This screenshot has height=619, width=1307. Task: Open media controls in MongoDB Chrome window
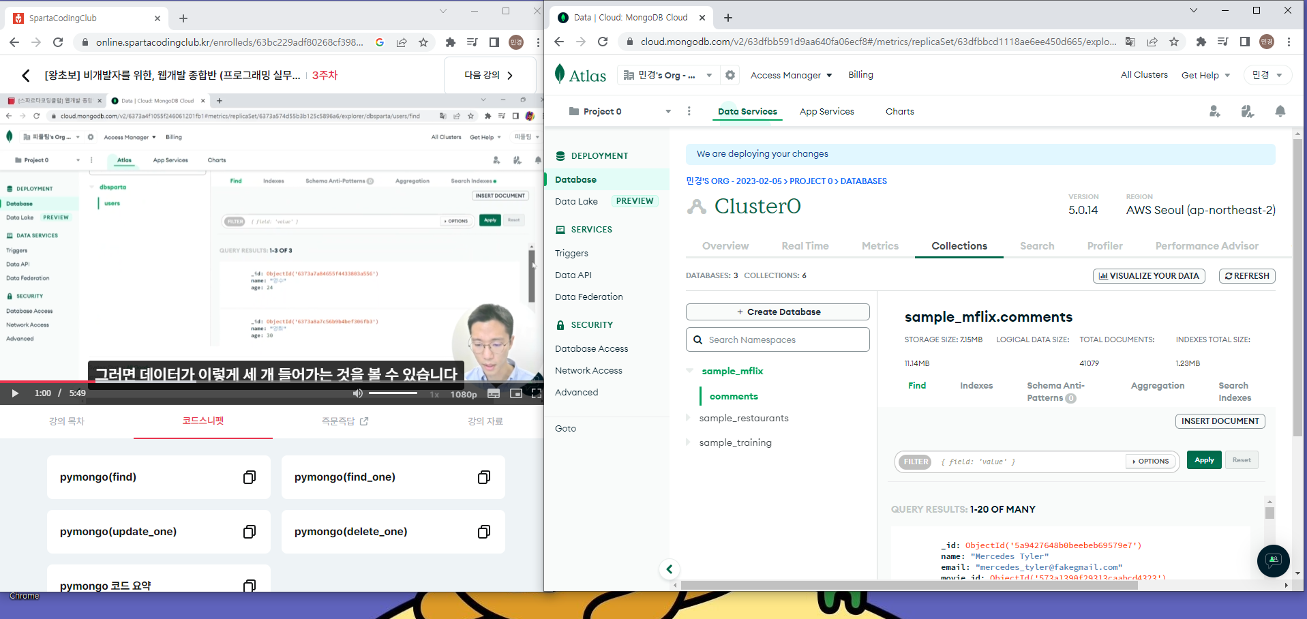click(1223, 42)
